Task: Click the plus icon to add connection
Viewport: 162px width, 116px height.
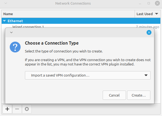Action: click(x=7, y=109)
